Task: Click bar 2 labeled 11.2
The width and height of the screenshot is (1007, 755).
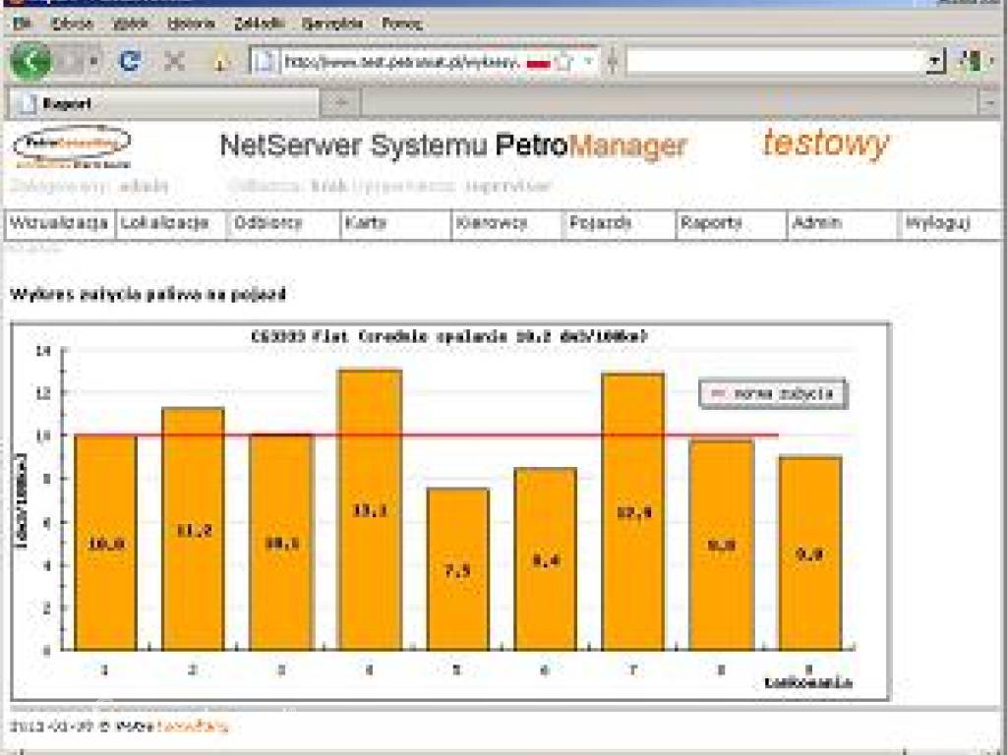Action: (x=194, y=529)
